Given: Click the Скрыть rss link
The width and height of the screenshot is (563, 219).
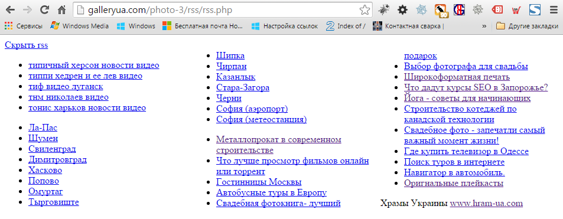Looking at the screenshot, I should (26, 45).
